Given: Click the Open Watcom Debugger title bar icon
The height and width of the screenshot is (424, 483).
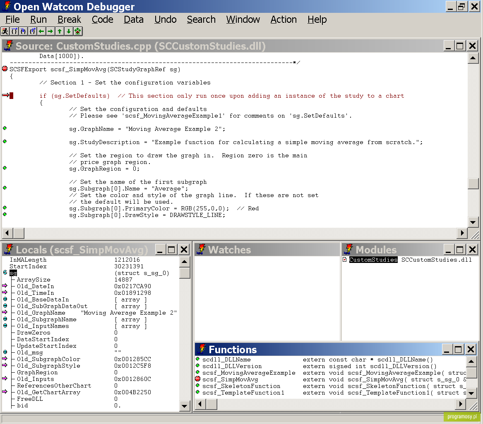Looking at the screenshot, I should point(7,6).
